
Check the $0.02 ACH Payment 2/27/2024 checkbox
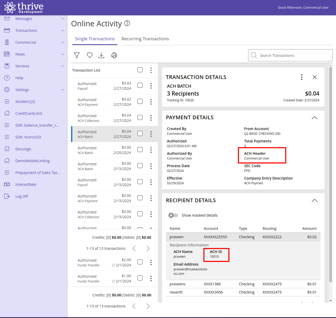[x=140, y=101]
